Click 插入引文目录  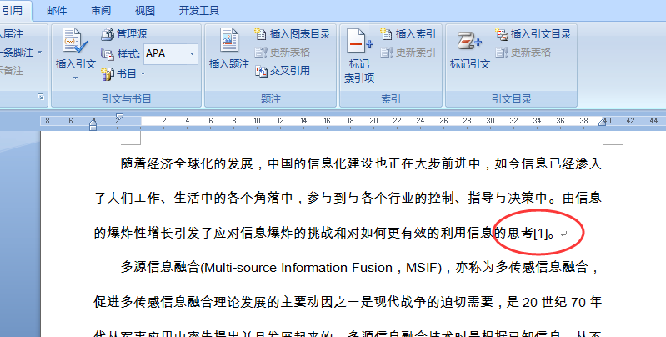533,34
